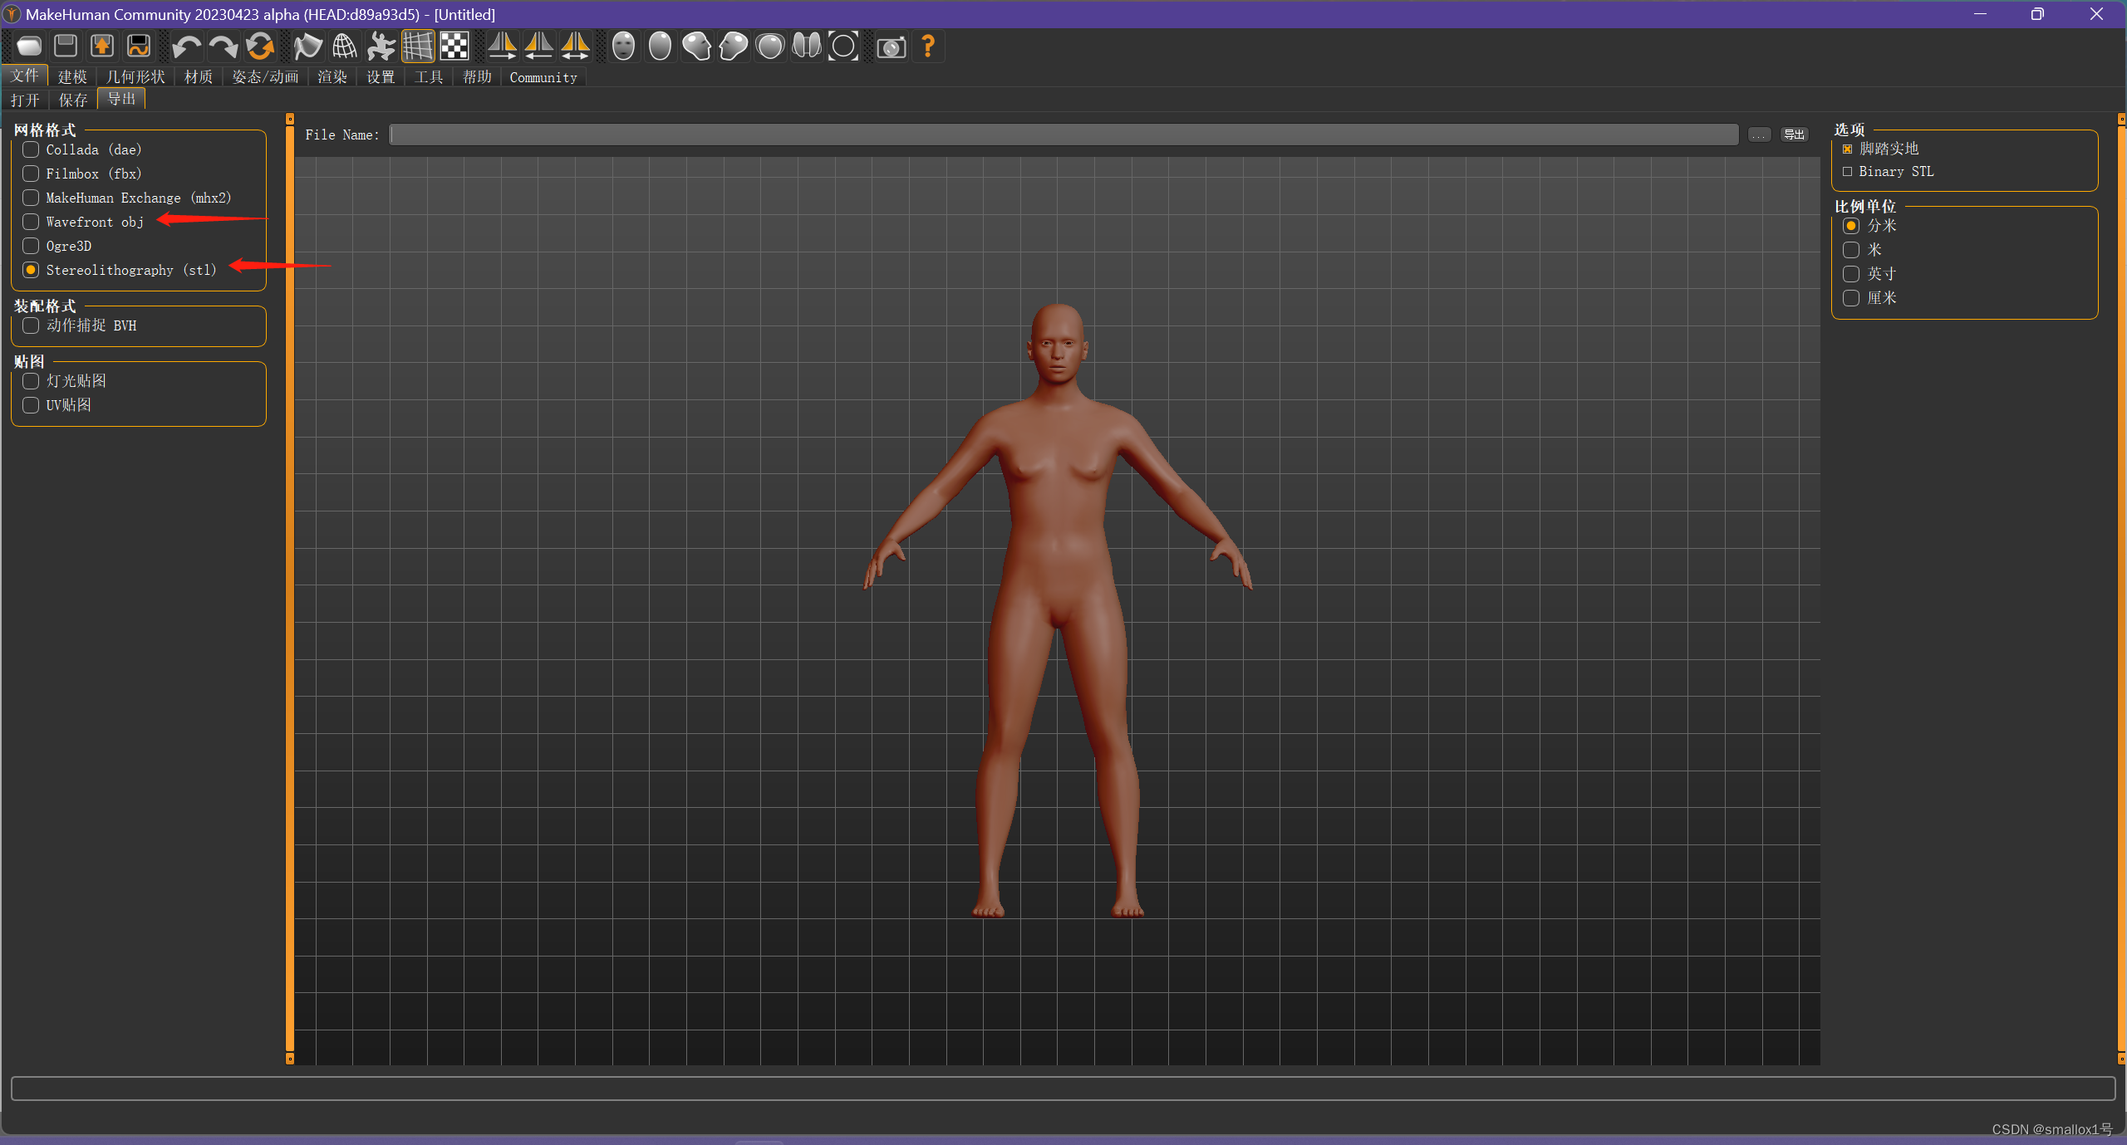Click the symmetry right-arrow toolbar icon
This screenshot has width=2127, height=1145.
coord(502,46)
